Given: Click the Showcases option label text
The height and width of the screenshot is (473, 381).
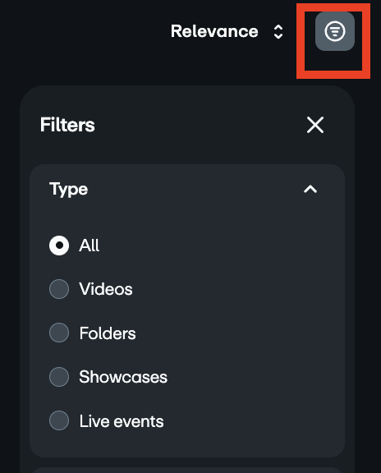Looking at the screenshot, I should pyautogui.click(x=123, y=377).
